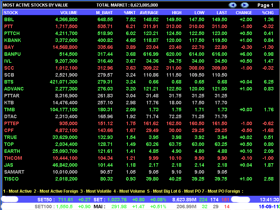Select the BAY stock symbol
The height and width of the screenshot is (210, 280).
[x=9, y=47]
